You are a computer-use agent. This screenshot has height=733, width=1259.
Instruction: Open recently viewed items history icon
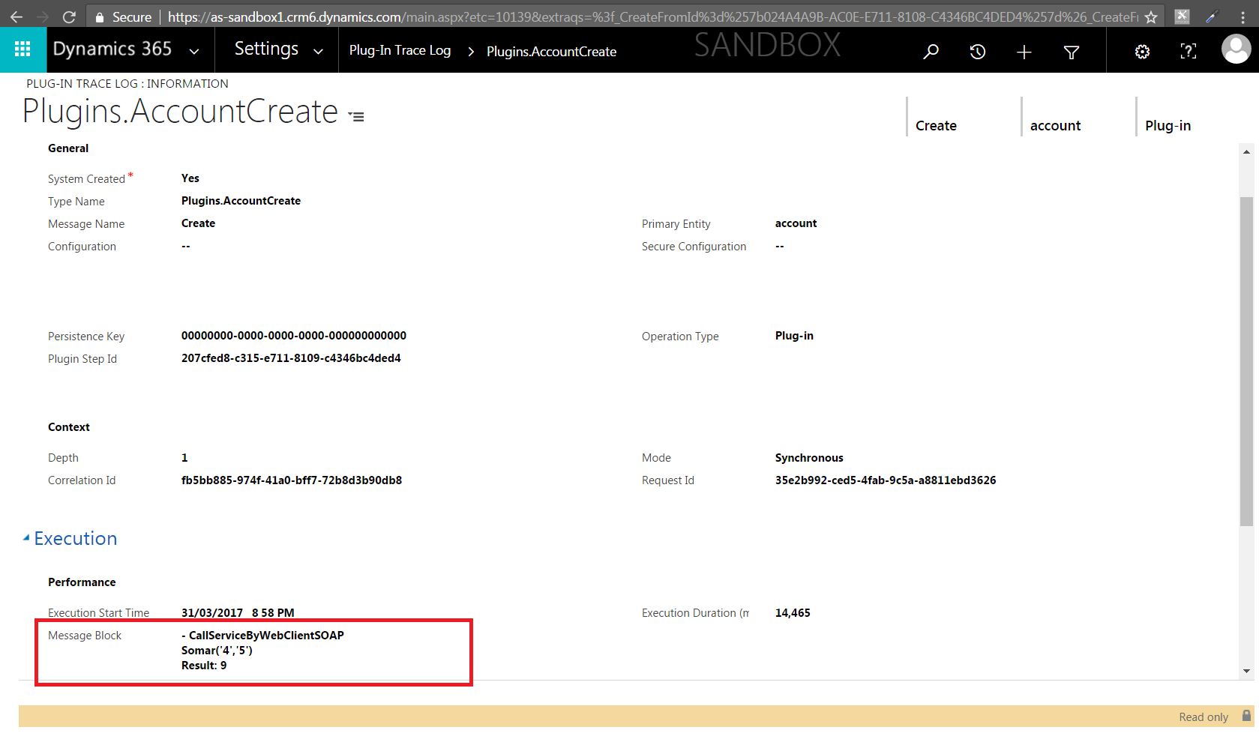[977, 52]
